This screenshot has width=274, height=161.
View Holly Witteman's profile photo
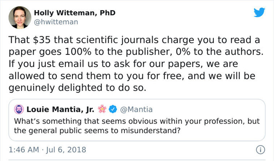(20, 17)
